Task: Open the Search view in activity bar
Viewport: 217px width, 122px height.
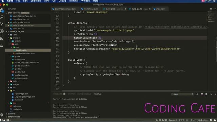Action: click(2, 17)
